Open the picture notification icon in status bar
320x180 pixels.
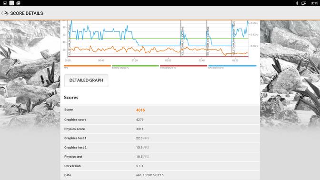5,3
